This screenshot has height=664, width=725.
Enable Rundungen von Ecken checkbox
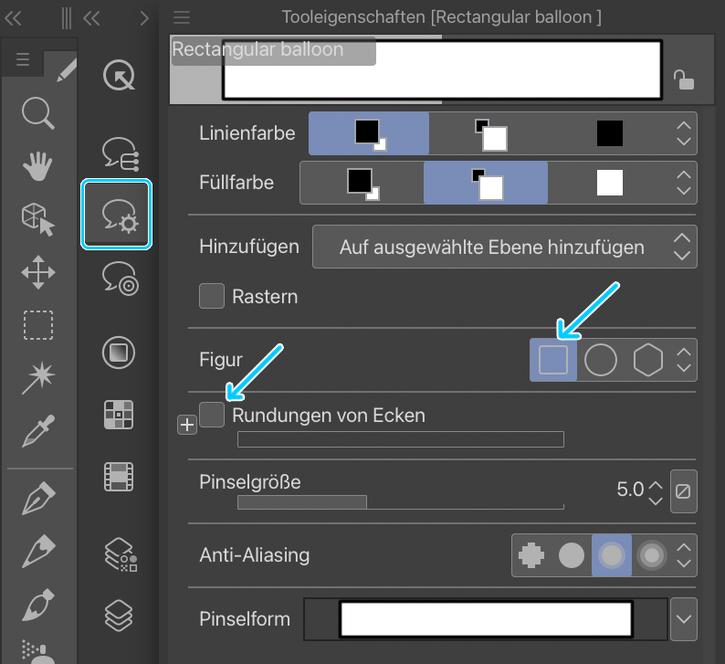pyautogui.click(x=212, y=415)
